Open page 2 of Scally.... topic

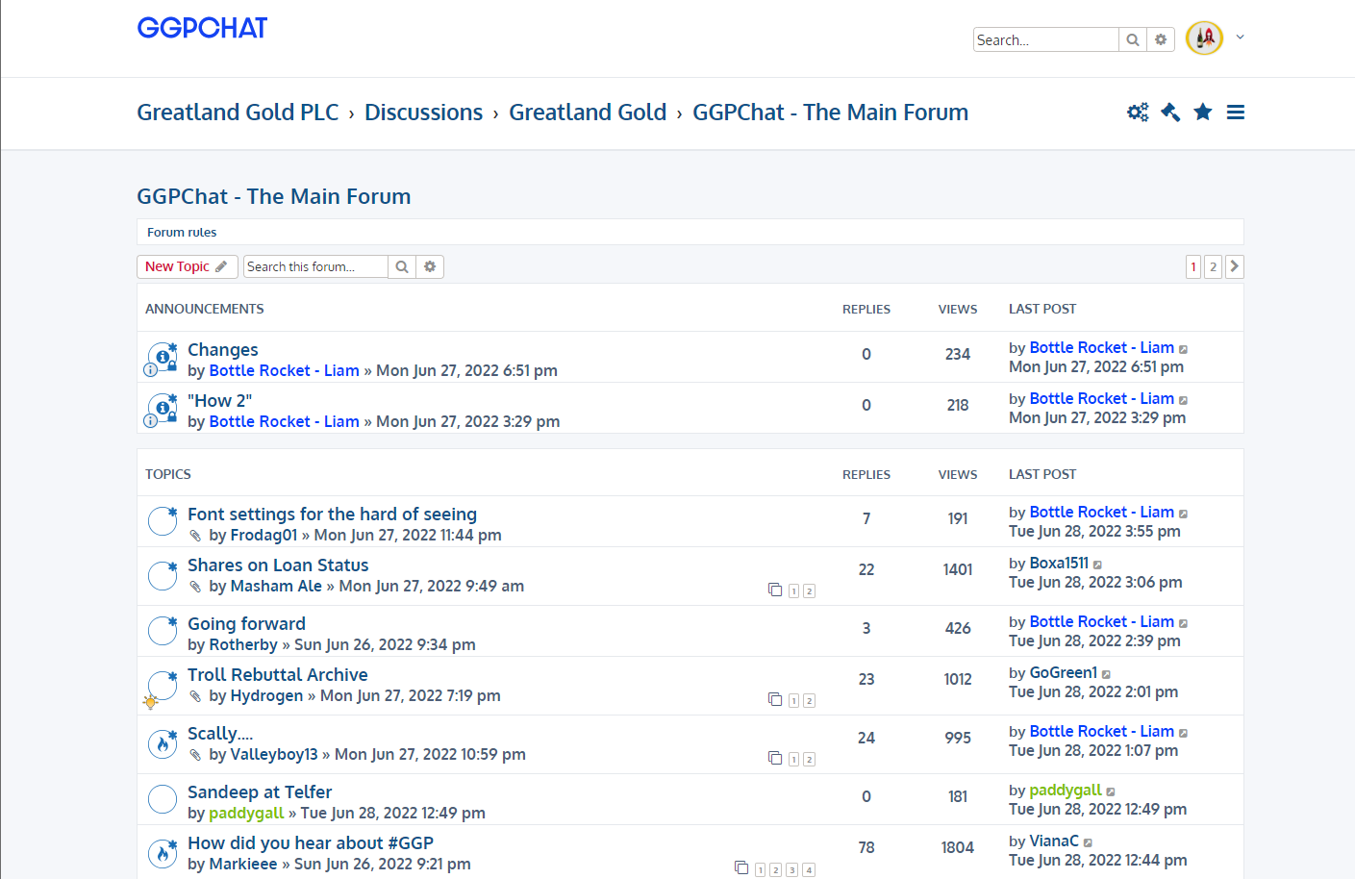tap(809, 760)
